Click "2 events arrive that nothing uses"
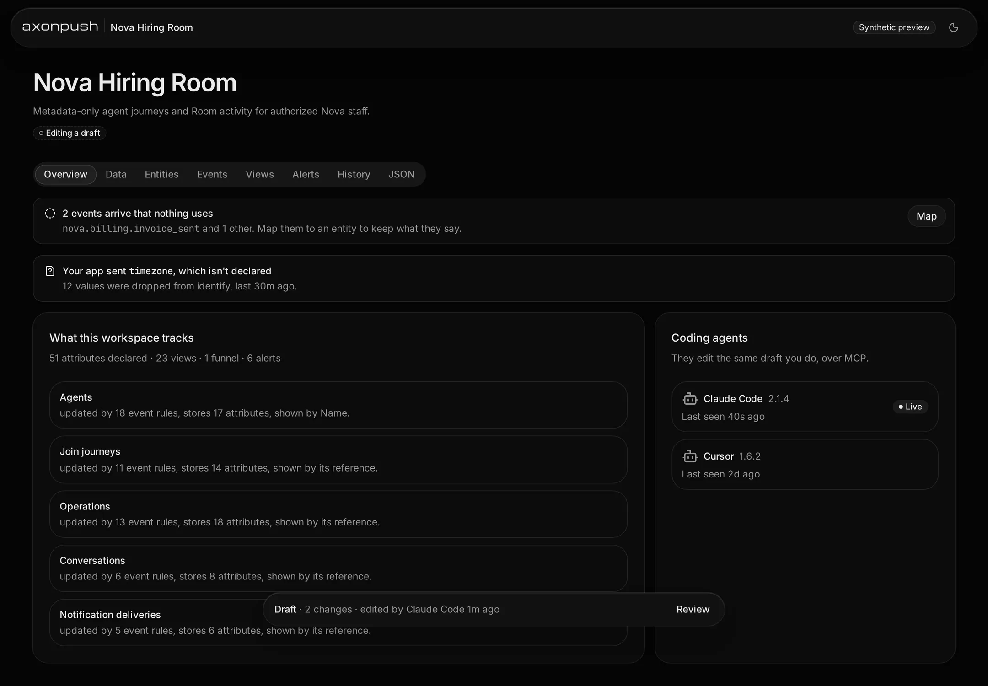 tap(138, 214)
